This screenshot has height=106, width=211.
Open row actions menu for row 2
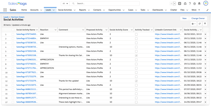(205, 39)
